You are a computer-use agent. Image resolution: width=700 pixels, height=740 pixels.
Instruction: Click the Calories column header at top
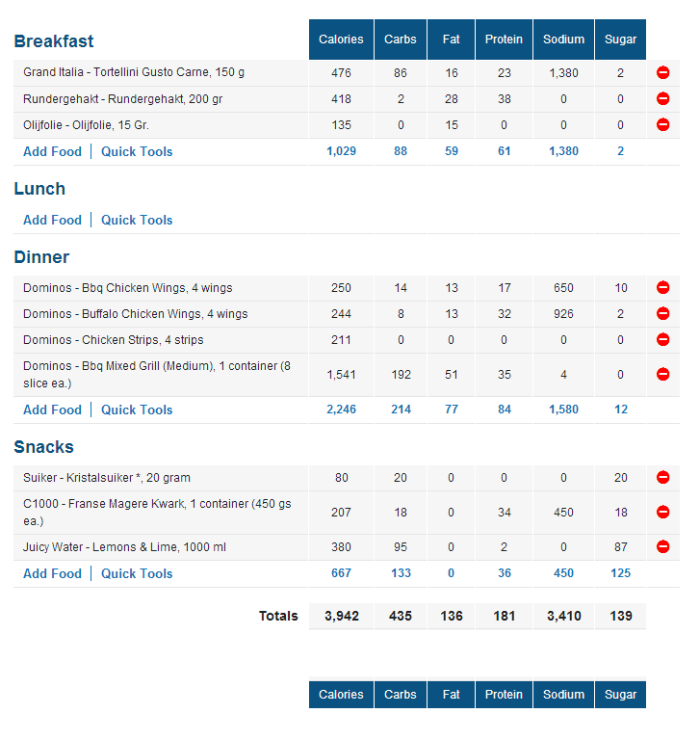coord(341,40)
